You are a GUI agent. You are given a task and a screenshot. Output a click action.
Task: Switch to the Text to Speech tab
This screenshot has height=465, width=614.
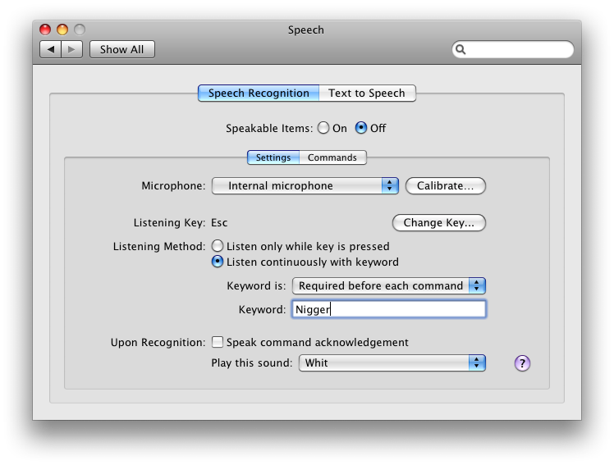click(366, 93)
